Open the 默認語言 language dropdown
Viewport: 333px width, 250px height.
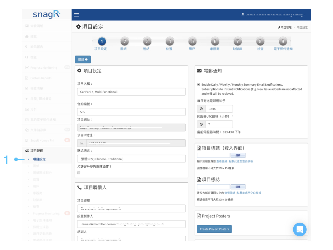[131, 159]
